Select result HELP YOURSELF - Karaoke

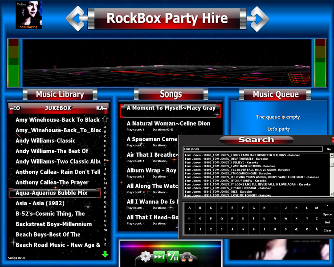(226, 159)
